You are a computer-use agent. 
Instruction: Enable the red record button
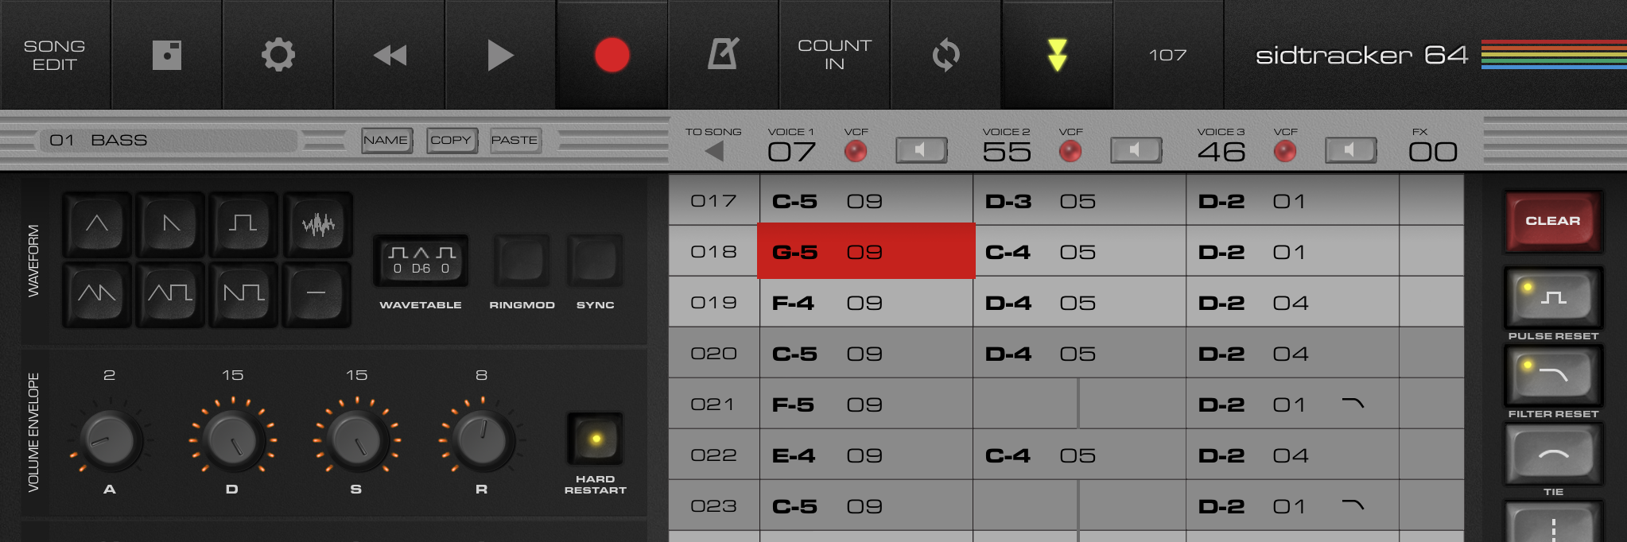(x=612, y=55)
